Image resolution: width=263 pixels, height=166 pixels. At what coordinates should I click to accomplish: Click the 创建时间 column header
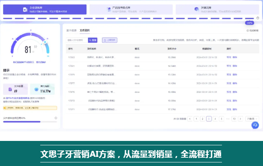207,49
